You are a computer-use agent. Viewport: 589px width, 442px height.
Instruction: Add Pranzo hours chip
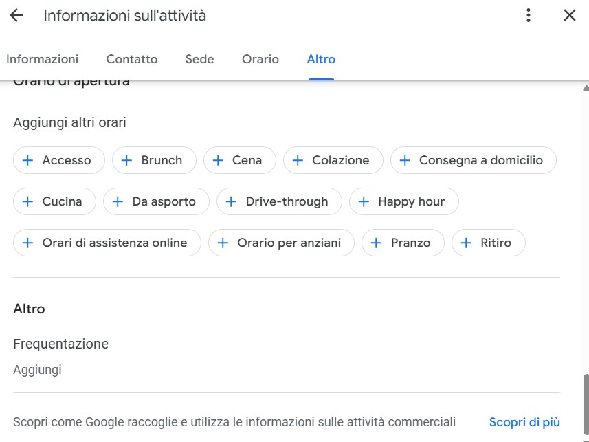[403, 243]
